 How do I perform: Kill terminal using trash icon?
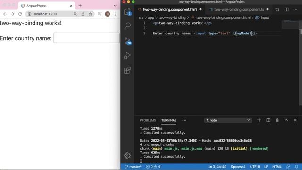tap(277, 120)
